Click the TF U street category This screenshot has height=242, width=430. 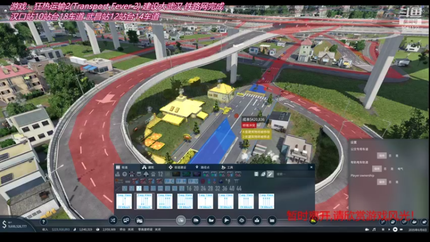(193, 181)
